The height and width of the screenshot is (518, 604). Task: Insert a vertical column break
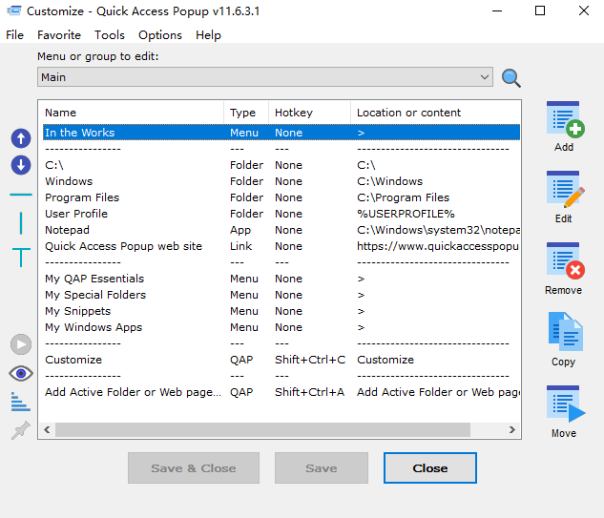click(21, 223)
